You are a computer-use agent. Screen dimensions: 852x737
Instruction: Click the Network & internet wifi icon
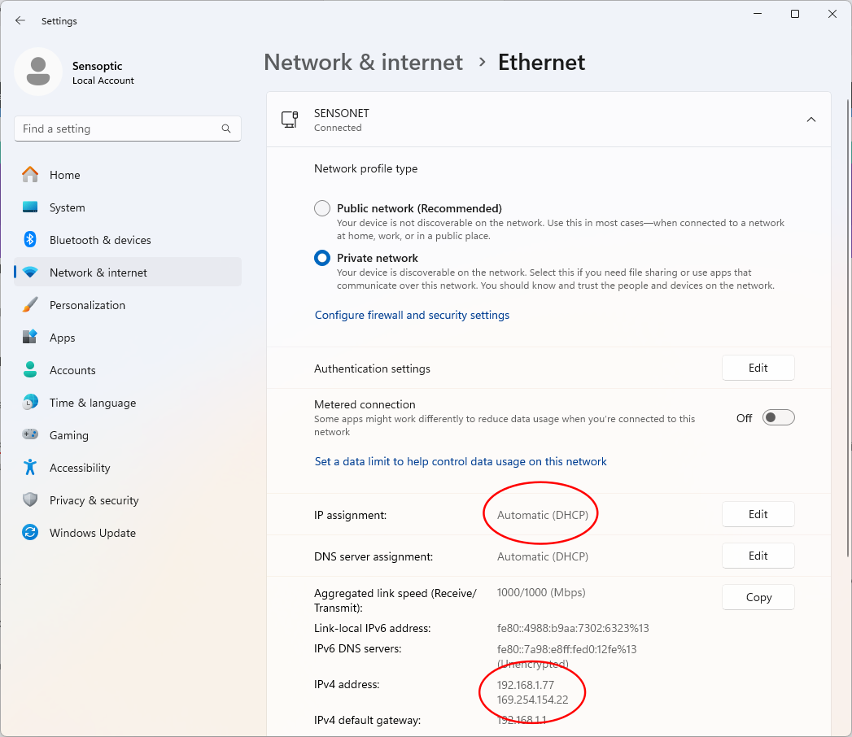tap(30, 272)
